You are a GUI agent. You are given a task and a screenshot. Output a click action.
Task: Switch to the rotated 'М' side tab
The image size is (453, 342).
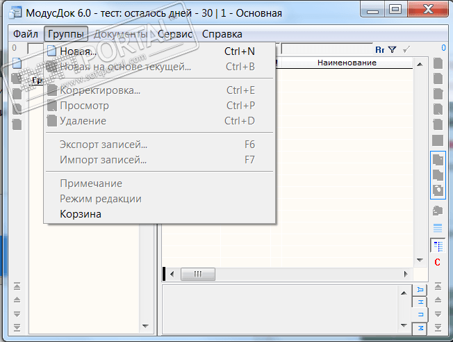click(x=420, y=328)
